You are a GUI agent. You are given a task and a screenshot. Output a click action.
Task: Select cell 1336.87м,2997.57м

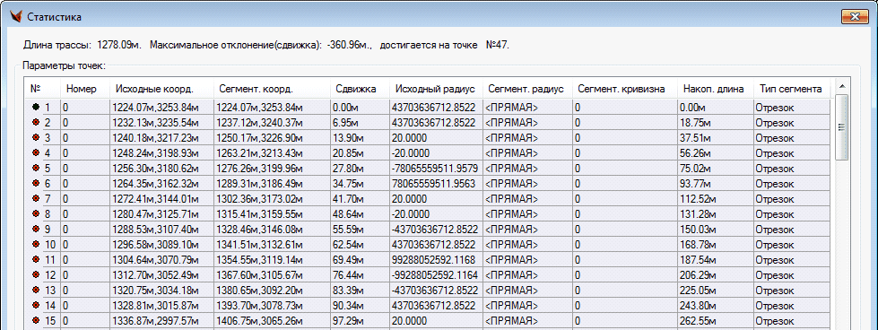(161, 321)
